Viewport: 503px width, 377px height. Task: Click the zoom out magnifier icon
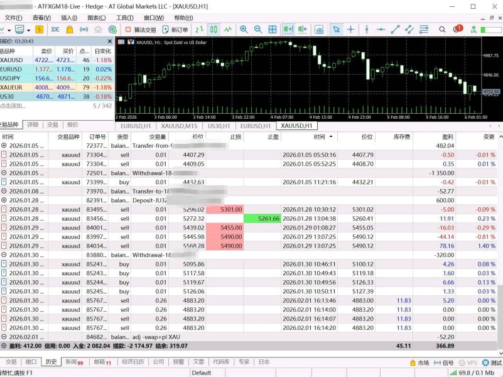(x=257, y=30)
